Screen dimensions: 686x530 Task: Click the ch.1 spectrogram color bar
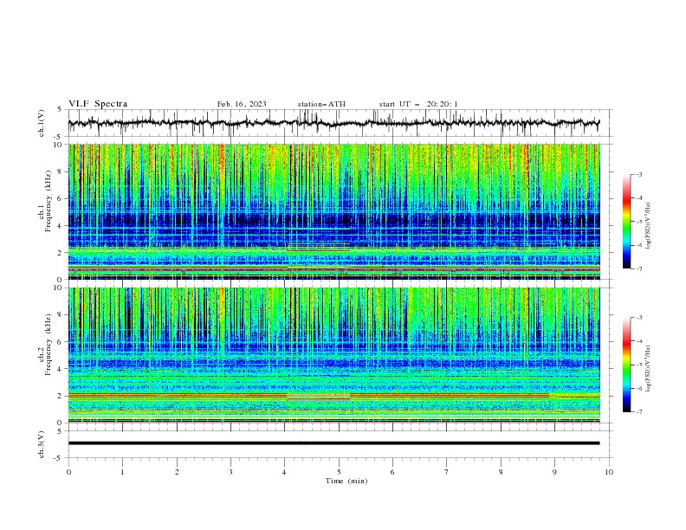point(627,221)
